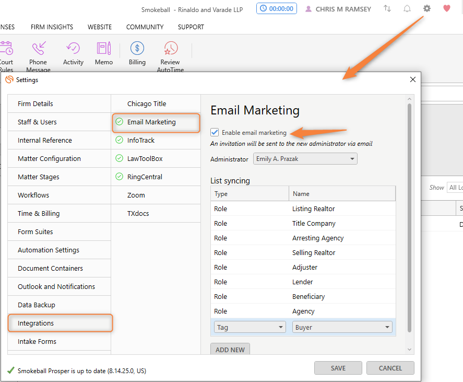Expand the Tag type dropdown

250,327
